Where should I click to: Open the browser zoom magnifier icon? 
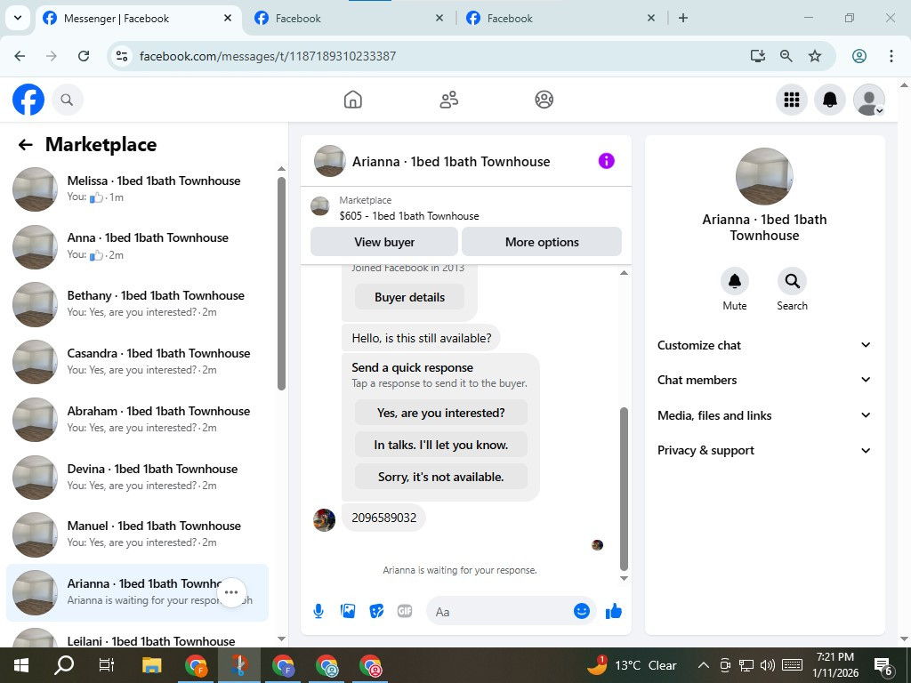(786, 56)
